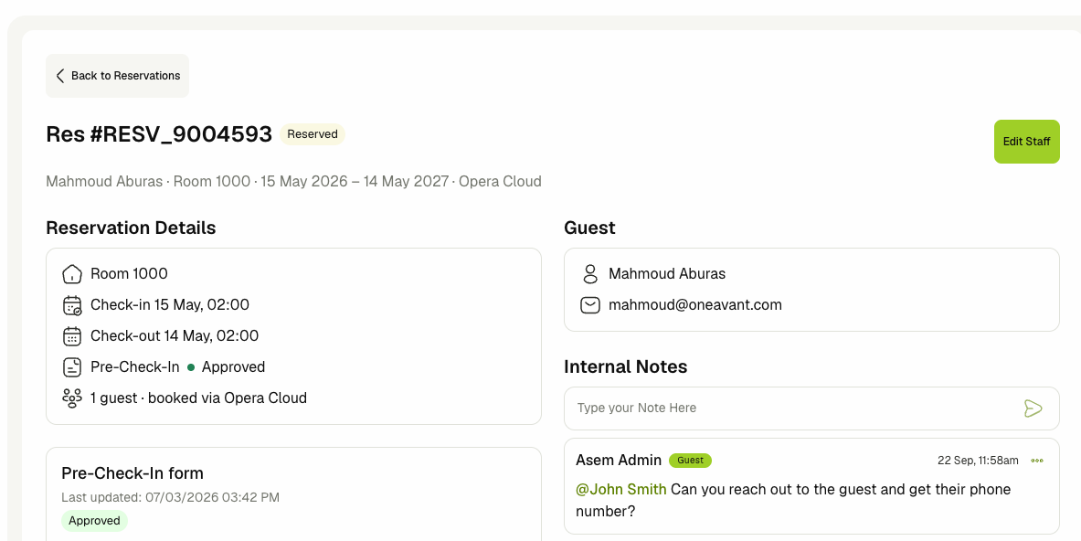
Task: Select the Res #RESV_9004593 heading
Action: [x=159, y=134]
